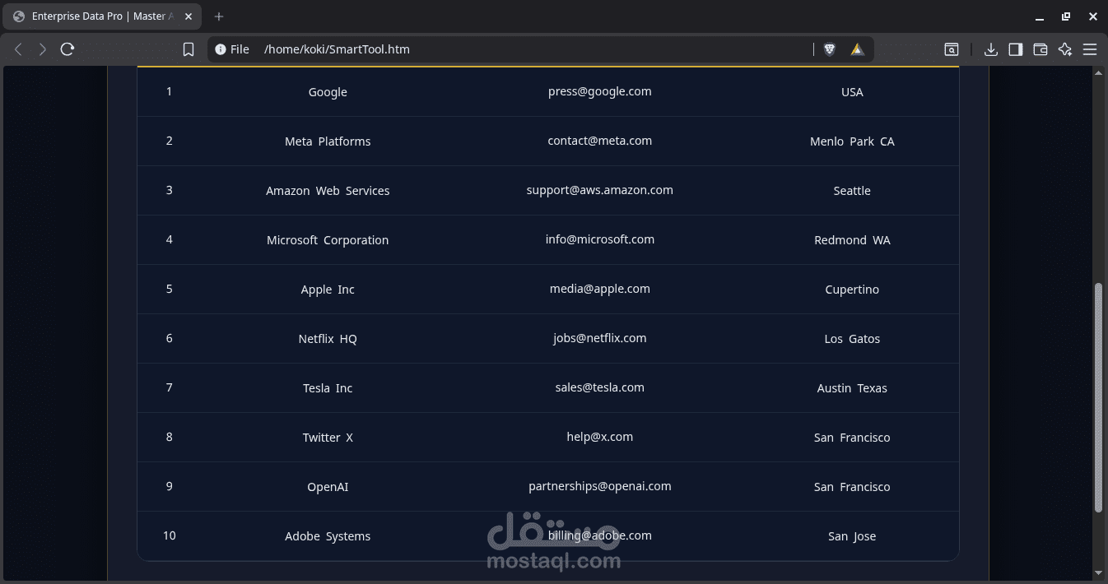Screen dimensions: 1108x584
Task: Open the browser hamburger menu
Action: point(1090,49)
